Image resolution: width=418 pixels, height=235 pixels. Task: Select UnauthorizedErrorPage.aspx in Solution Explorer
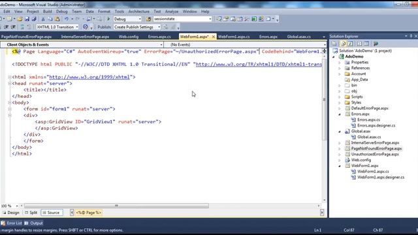375,154
